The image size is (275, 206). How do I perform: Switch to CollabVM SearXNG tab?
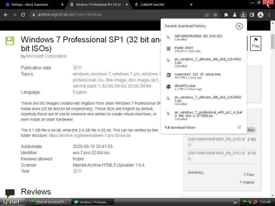(153, 5)
